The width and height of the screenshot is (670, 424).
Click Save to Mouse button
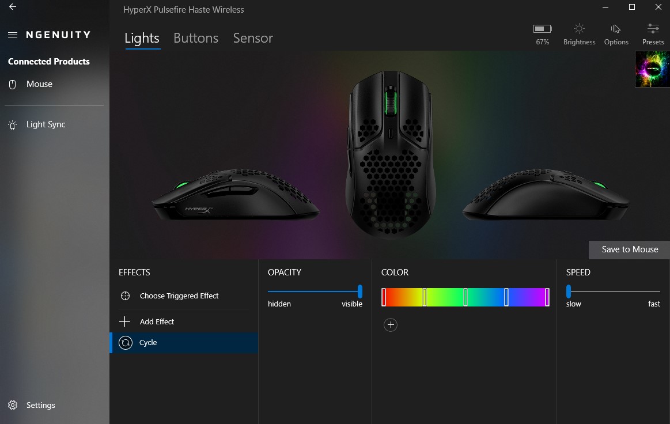click(629, 249)
